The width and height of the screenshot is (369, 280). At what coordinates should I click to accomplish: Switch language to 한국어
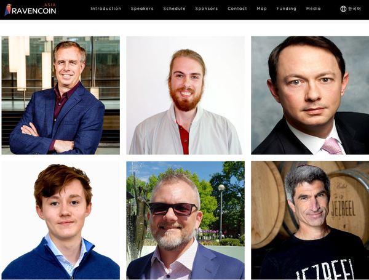coord(354,9)
